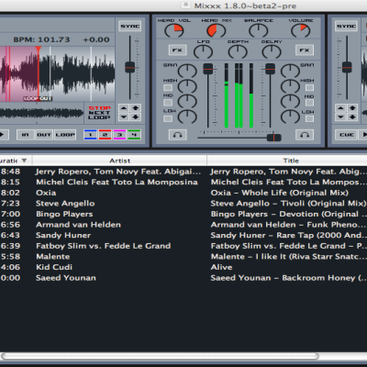Toggle the left channel MID kill switch
This screenshot has height=367, width=367.
coord(168,103)
